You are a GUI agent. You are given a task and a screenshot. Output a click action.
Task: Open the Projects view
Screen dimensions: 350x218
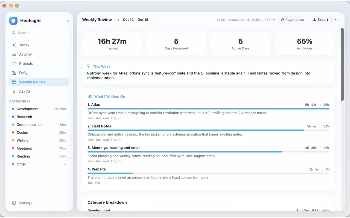tap(39, 63)
